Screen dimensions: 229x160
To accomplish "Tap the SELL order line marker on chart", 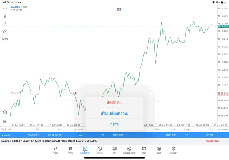I will tap(75, 93).
